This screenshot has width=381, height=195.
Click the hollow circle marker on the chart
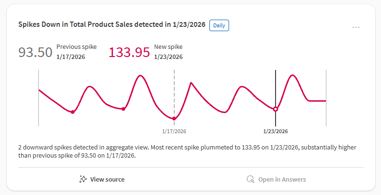click(x=276, y=109)
